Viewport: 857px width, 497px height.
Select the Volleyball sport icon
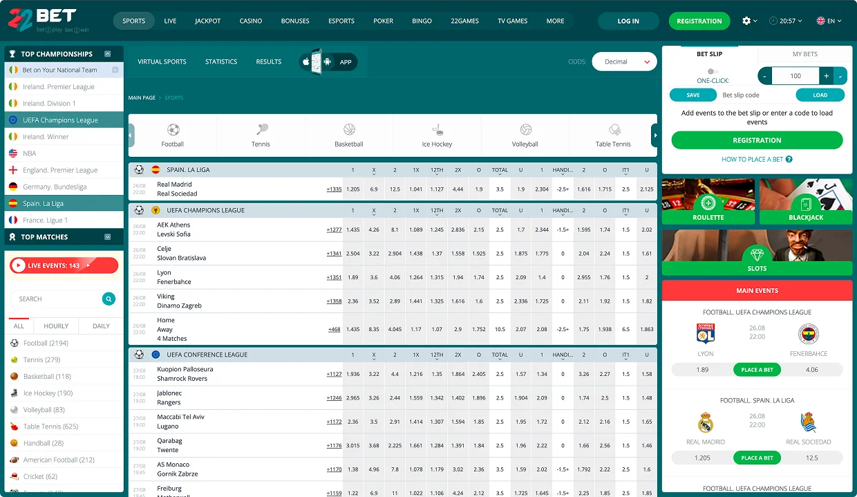[x=525, y=129]
